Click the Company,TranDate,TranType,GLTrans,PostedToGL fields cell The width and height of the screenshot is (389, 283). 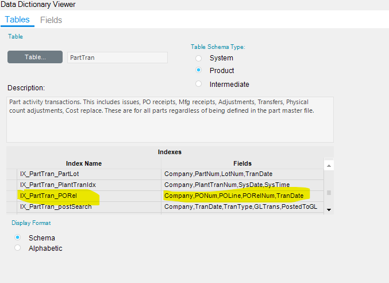[x=242, y=207]
